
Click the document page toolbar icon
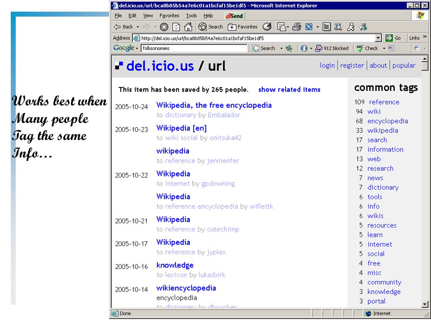326,27
